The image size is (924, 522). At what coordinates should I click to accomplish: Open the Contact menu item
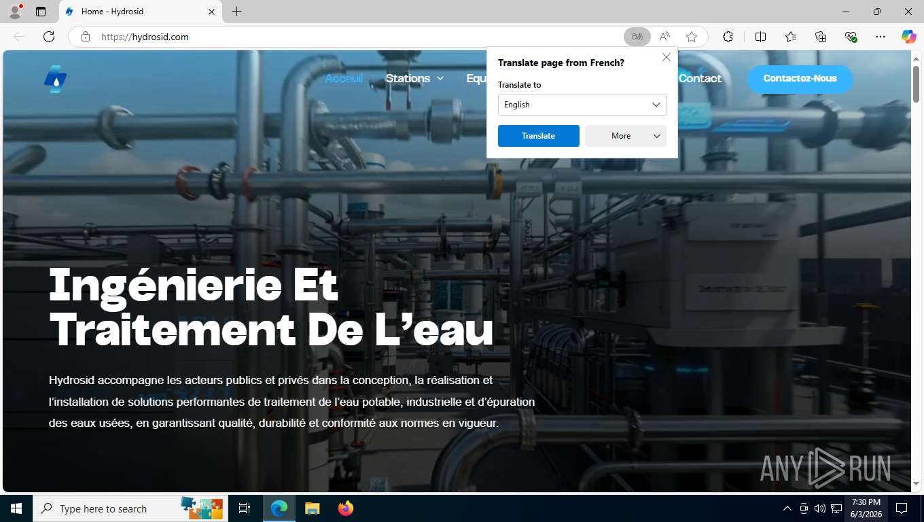pos(700,78)
